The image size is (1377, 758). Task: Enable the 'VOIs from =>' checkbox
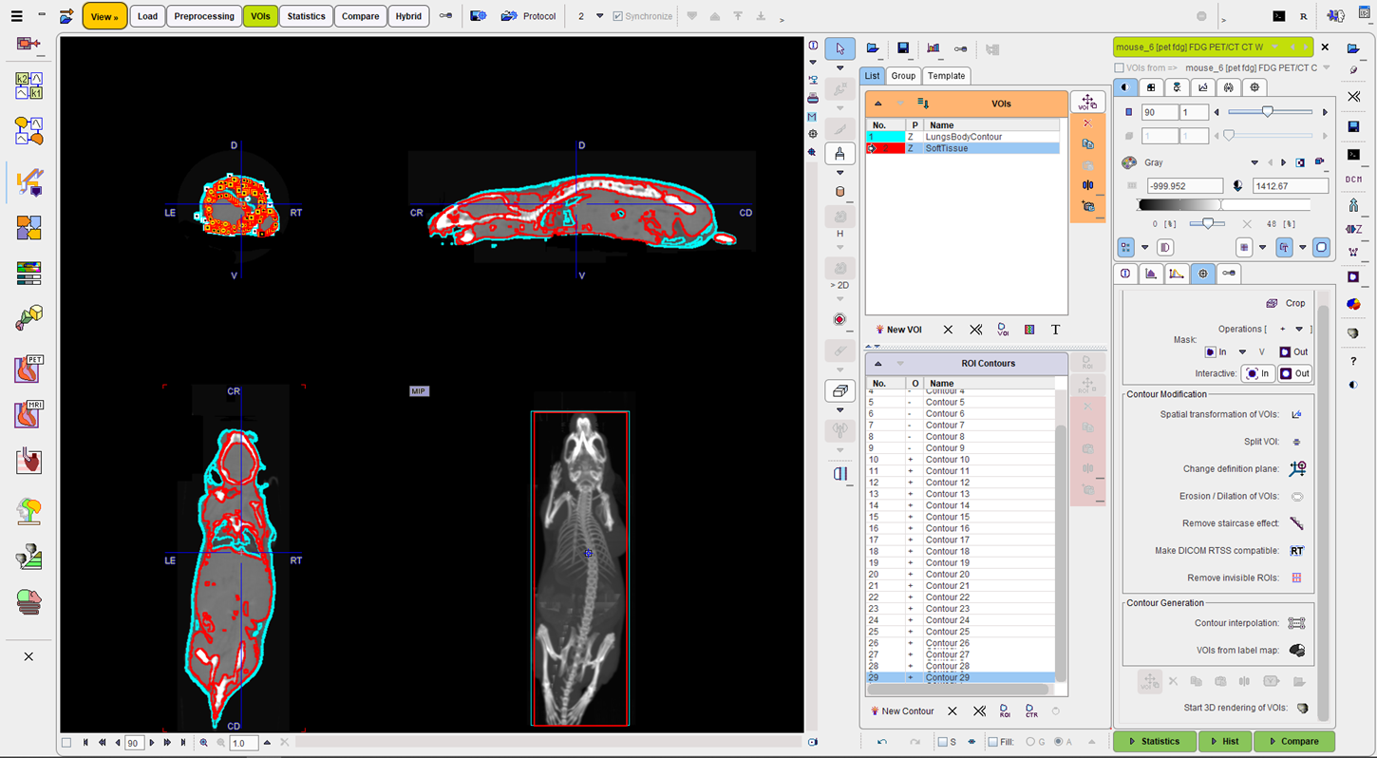(1119, 68)
